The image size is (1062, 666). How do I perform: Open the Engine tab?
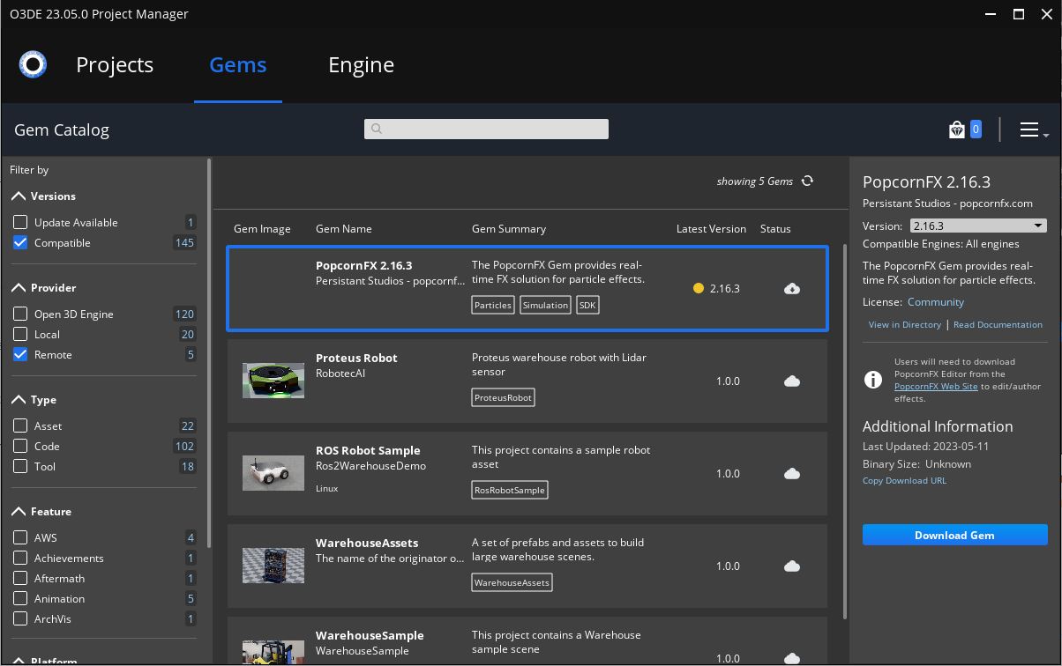pos(361,64)
